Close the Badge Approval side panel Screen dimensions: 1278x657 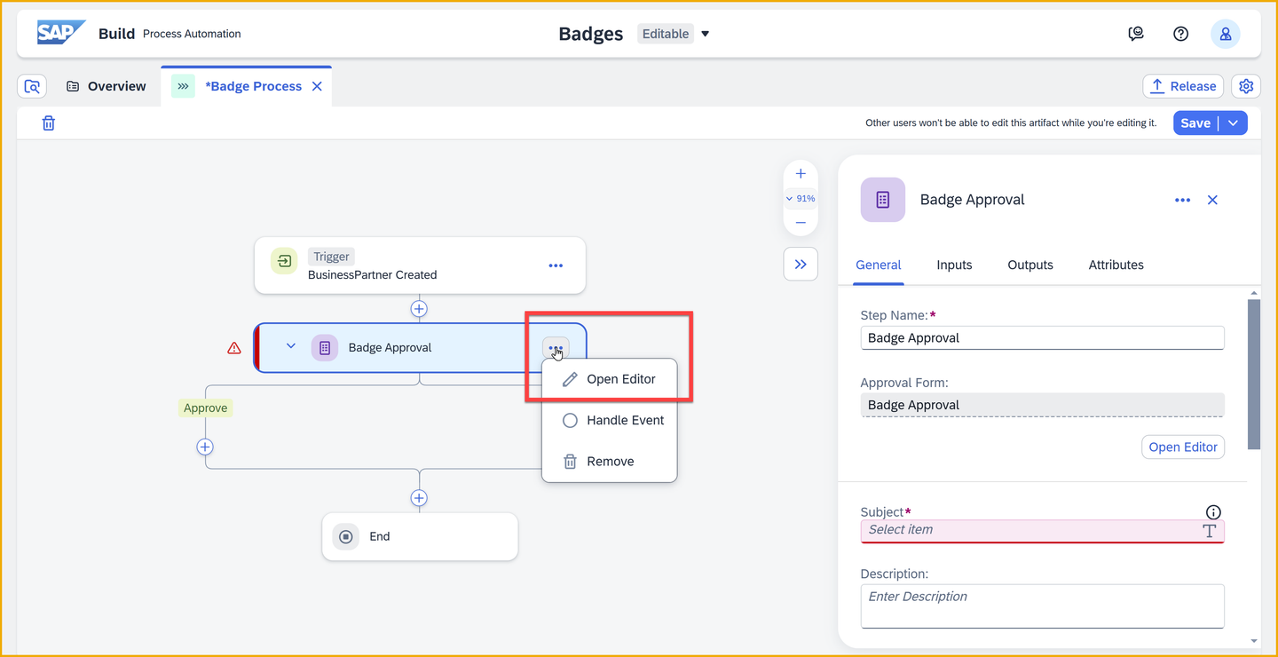point(1212,201)
